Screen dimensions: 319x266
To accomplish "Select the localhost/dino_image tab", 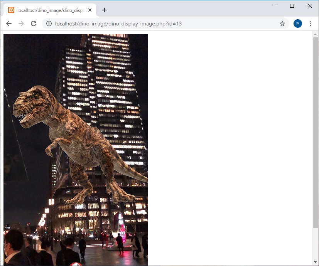I will point(50,10).
